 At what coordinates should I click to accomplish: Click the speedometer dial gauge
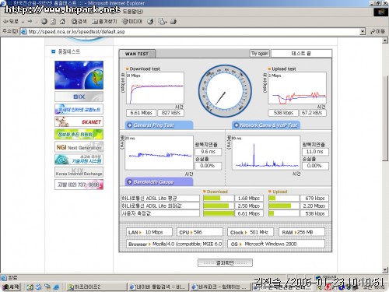(x=225, y=91)
